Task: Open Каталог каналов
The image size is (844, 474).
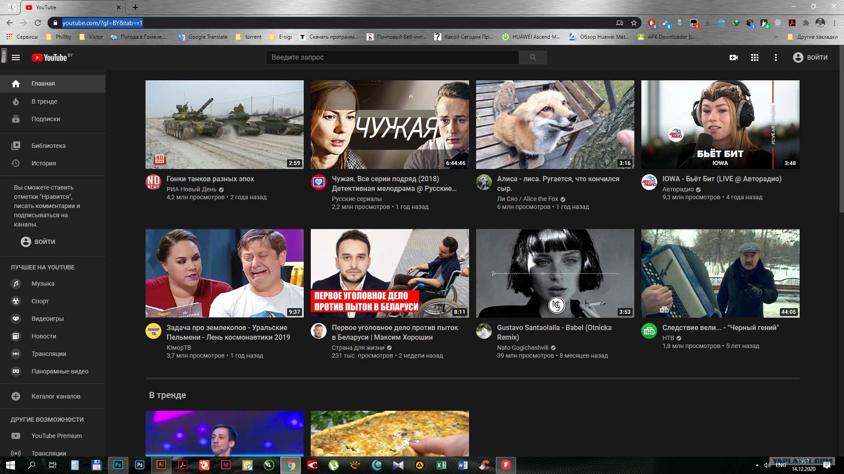Action: coord(53,396)
